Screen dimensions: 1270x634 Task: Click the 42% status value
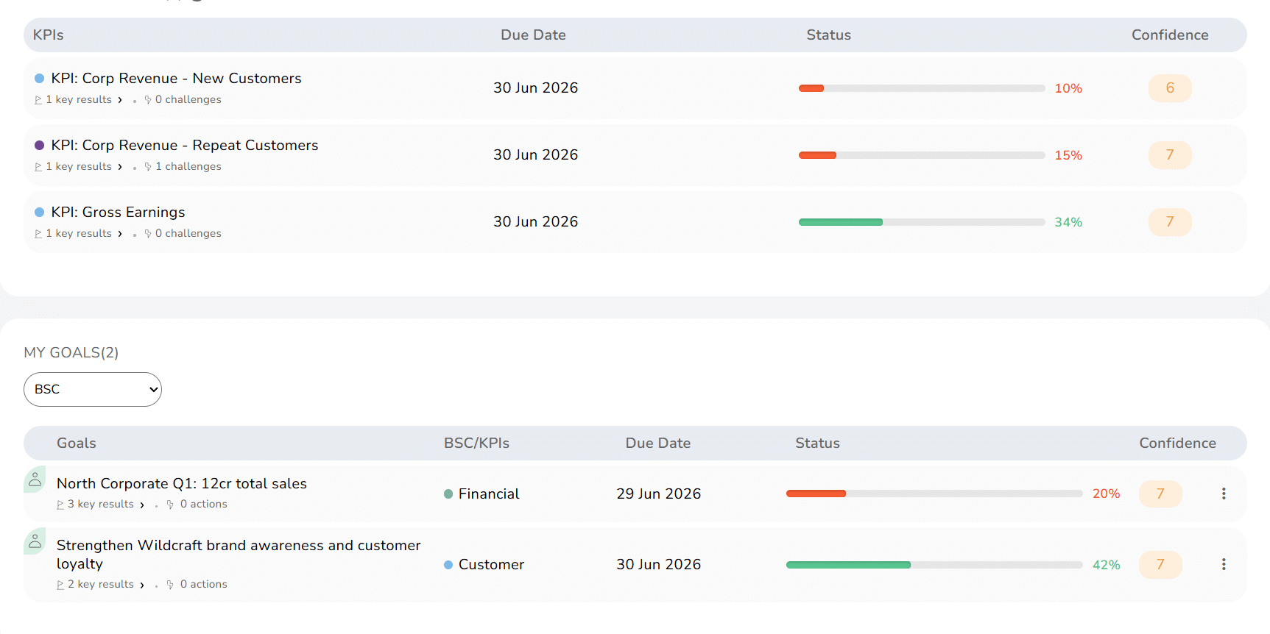pos(1106,565)
